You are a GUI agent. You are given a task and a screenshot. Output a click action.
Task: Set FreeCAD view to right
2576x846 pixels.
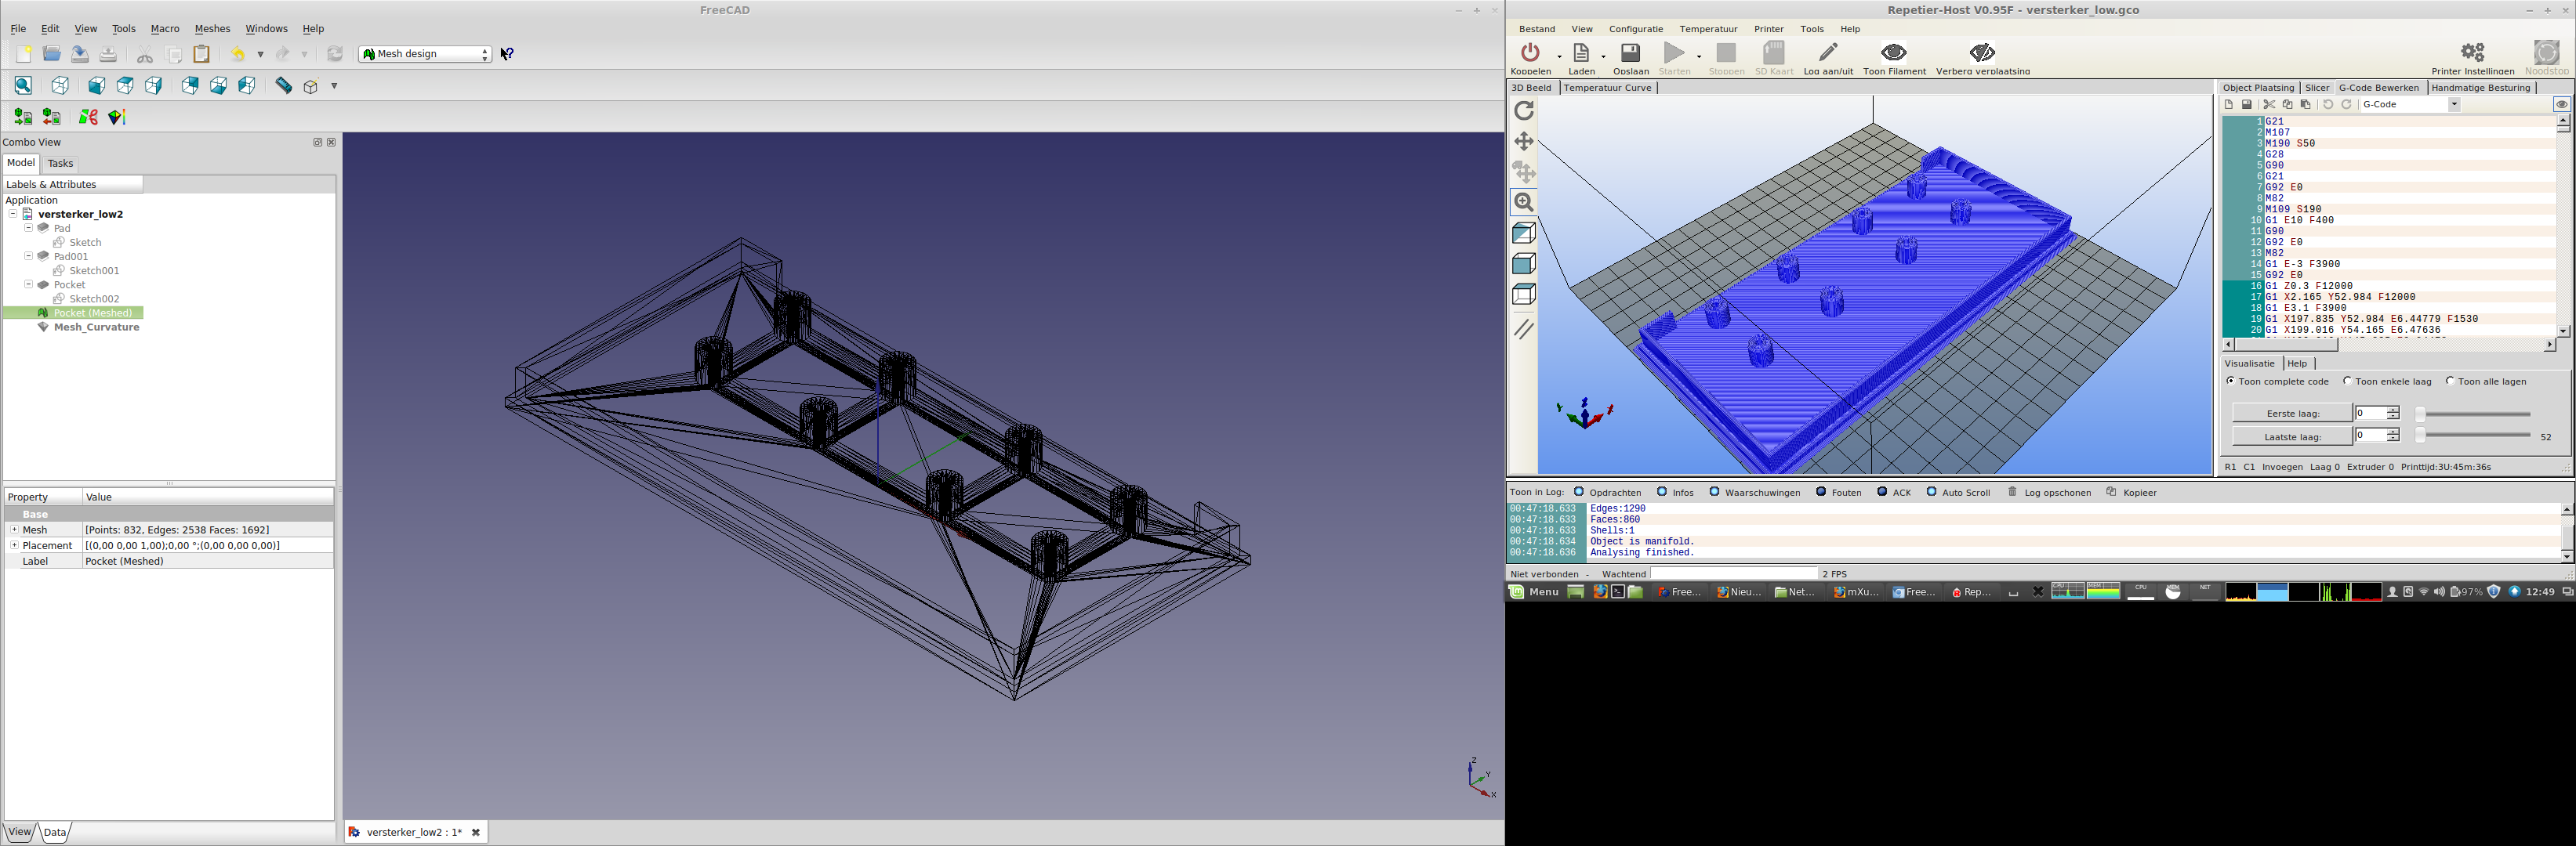[153, 86]
